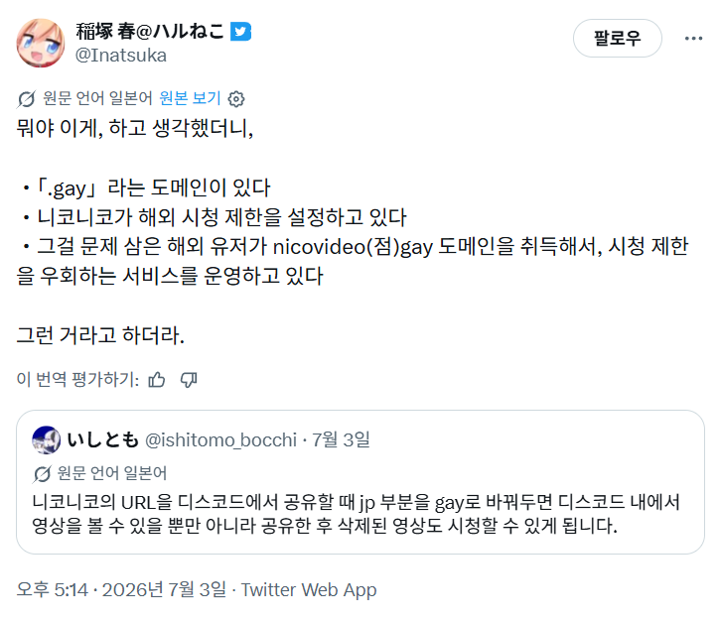This screenshot has width=721, height=621.
Task: Click the quoted tweet's 7월 3일 date
Action: point(341,440)
